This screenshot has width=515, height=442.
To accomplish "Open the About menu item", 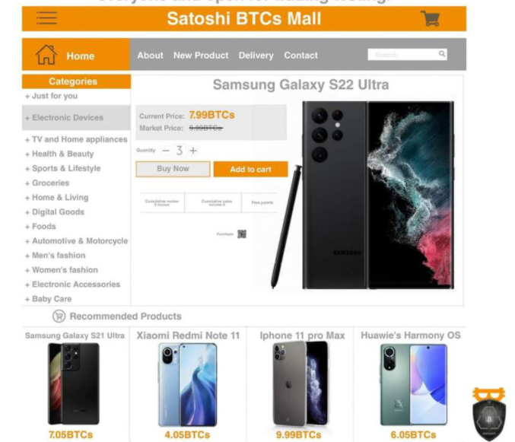I will [x=150, y=56].
